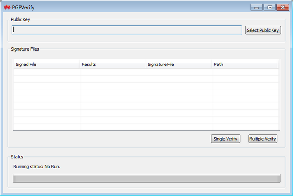Click the Status group label
Viewport: 293px width, 196px height.
(x=17, y=157)
